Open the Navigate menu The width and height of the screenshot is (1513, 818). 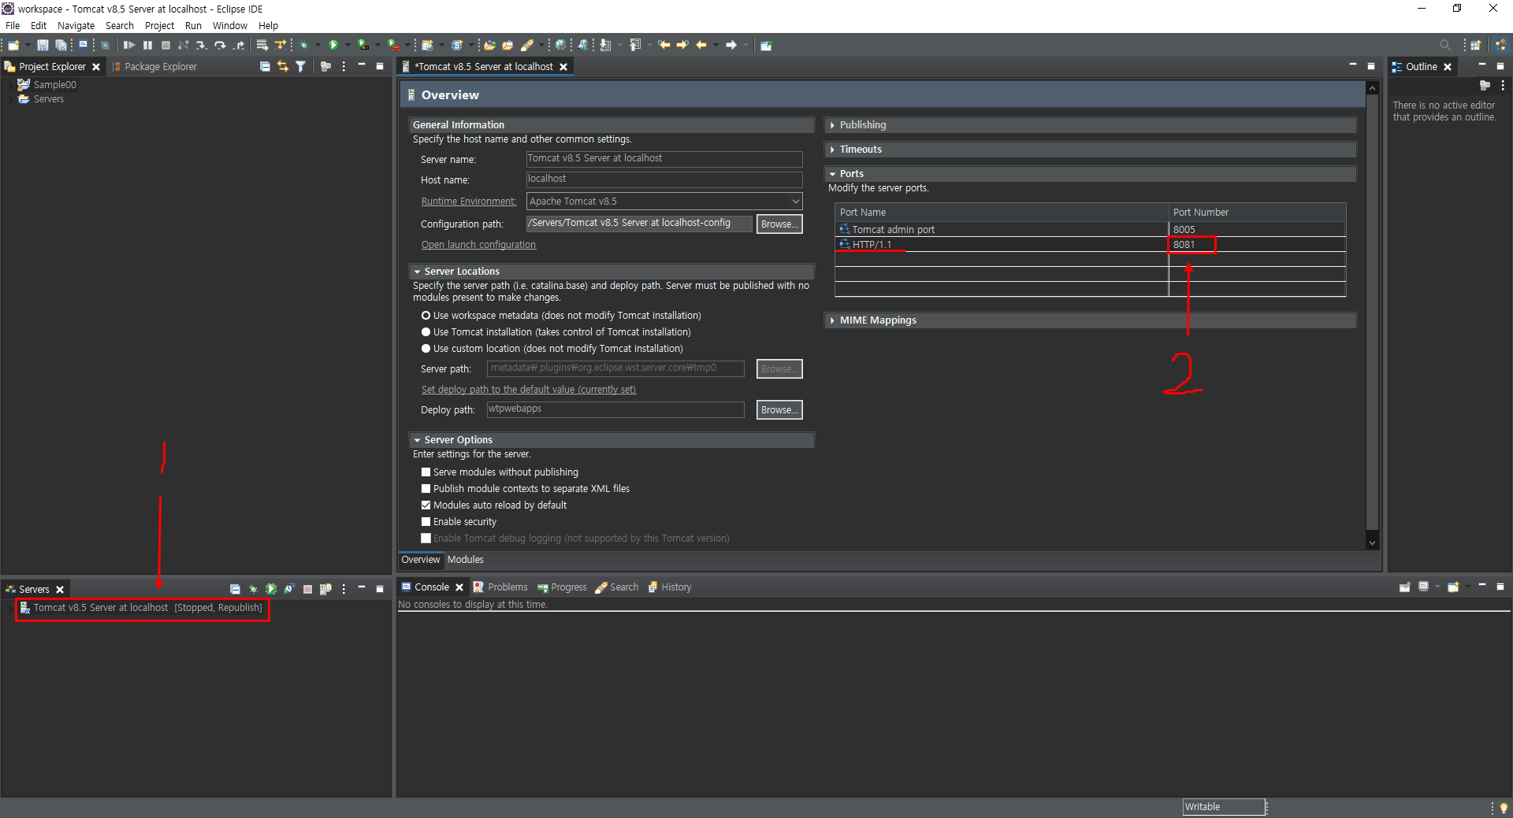point(76,25)
